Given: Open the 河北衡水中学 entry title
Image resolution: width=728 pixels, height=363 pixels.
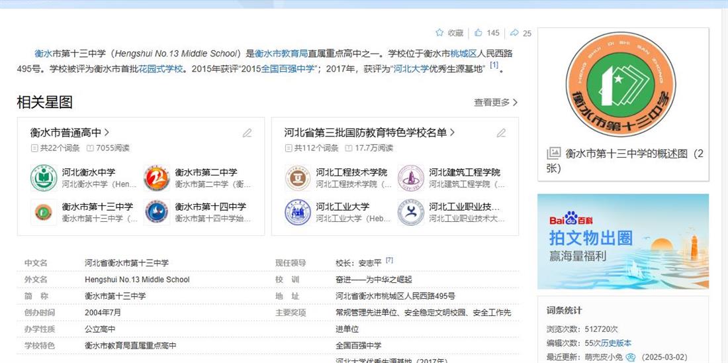Looking at the screenshot, I should pos(89,172).
